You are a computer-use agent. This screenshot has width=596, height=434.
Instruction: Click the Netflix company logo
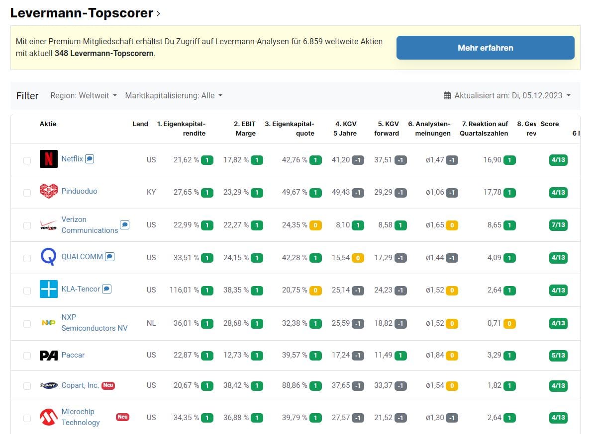(x=48, y=159)
